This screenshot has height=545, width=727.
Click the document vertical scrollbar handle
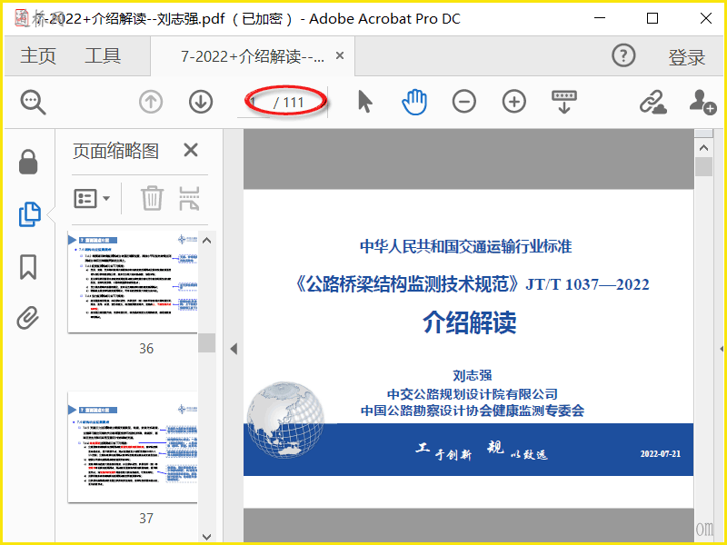click(703, 167)
